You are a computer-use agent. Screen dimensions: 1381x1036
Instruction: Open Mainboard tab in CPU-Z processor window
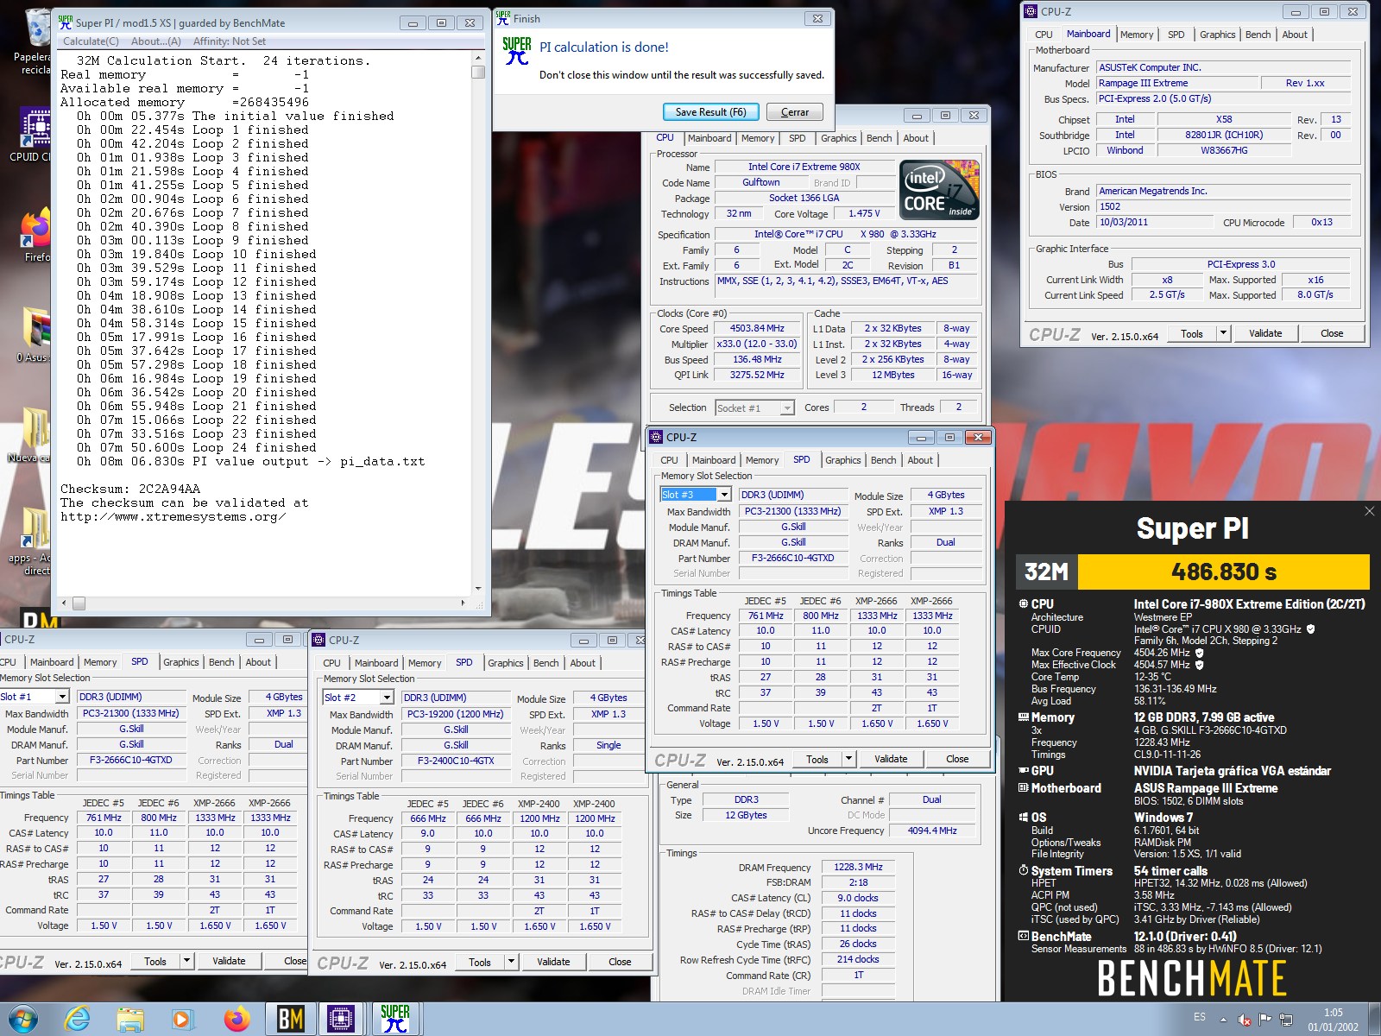click(709, 138)
